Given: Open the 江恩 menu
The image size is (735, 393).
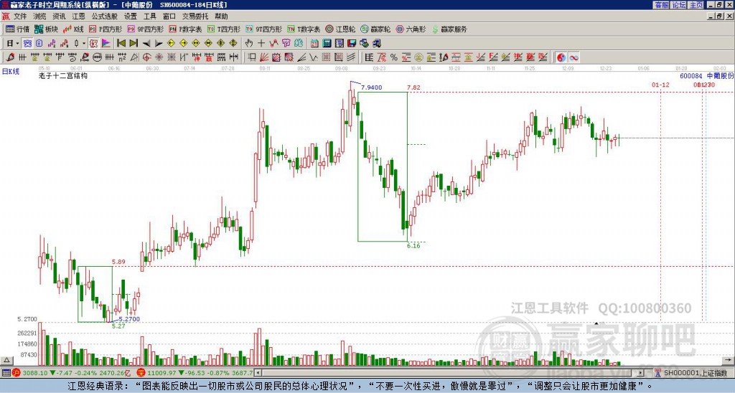Looking at the screenshot, I should (78, 16).
